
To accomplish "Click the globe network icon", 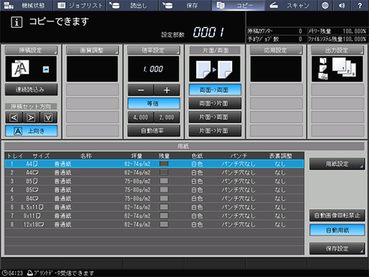I will click(325, 5).
